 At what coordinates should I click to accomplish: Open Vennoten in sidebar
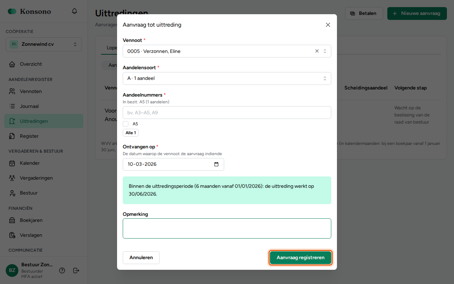tap(44, 91)
